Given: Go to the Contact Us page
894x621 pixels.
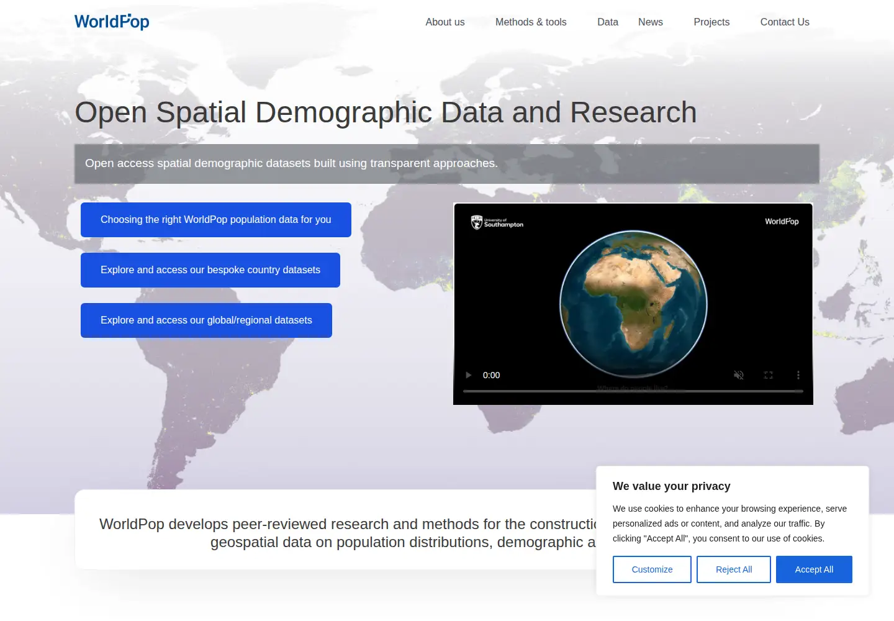Looking at the screenshot, I should (785, 22).
